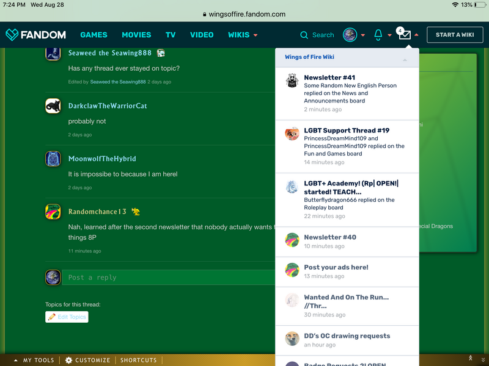Click the Start a Wiki button

click(454, 35)
